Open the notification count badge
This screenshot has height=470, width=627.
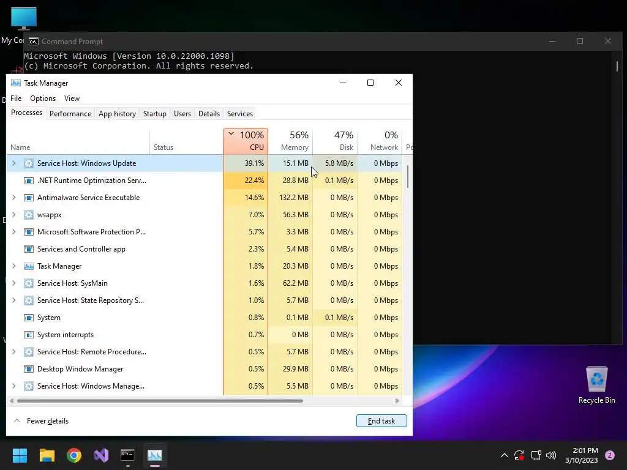[x=610, y=455]
